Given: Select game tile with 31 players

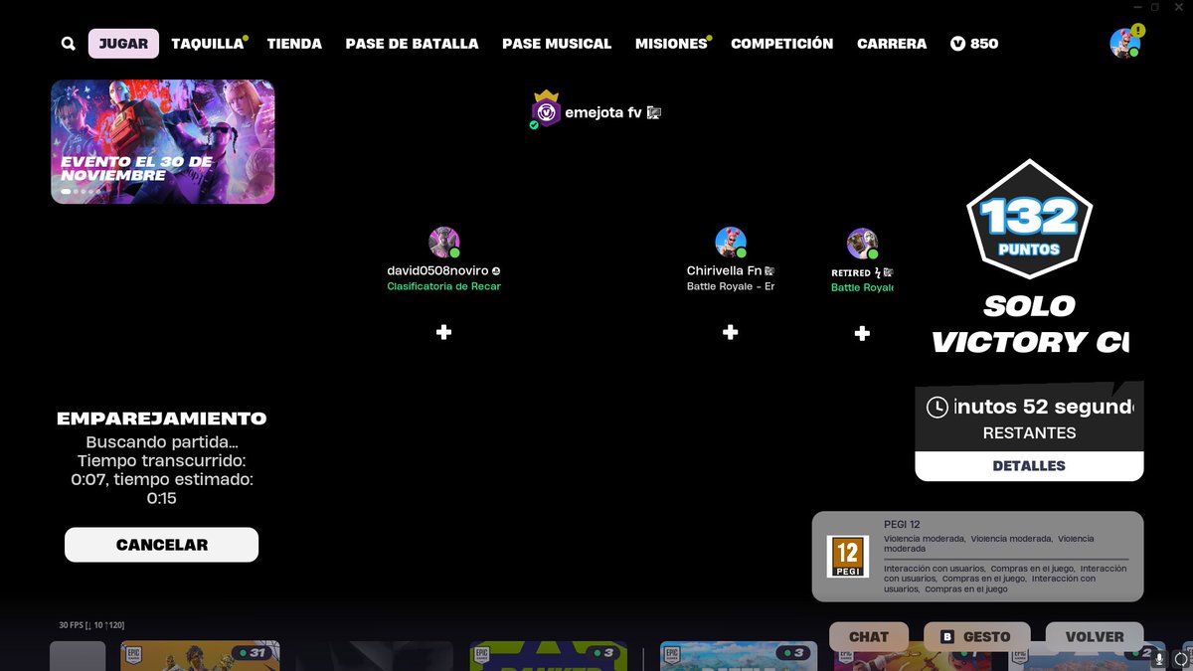Looking at the screenshot, I should coord(200,656).
